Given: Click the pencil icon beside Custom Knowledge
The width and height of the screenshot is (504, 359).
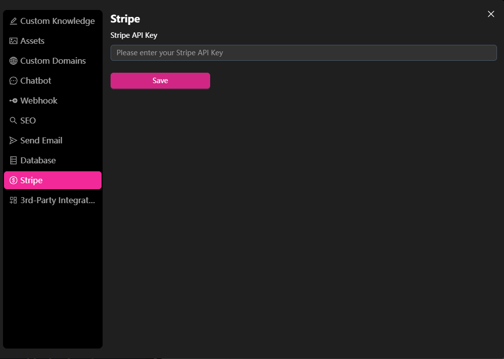Looking at the screenshot, I should 13,21.
